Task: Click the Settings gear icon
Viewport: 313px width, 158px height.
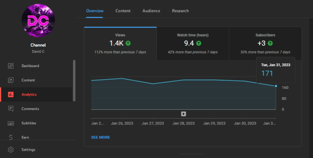Action: (x=11, y=150)
